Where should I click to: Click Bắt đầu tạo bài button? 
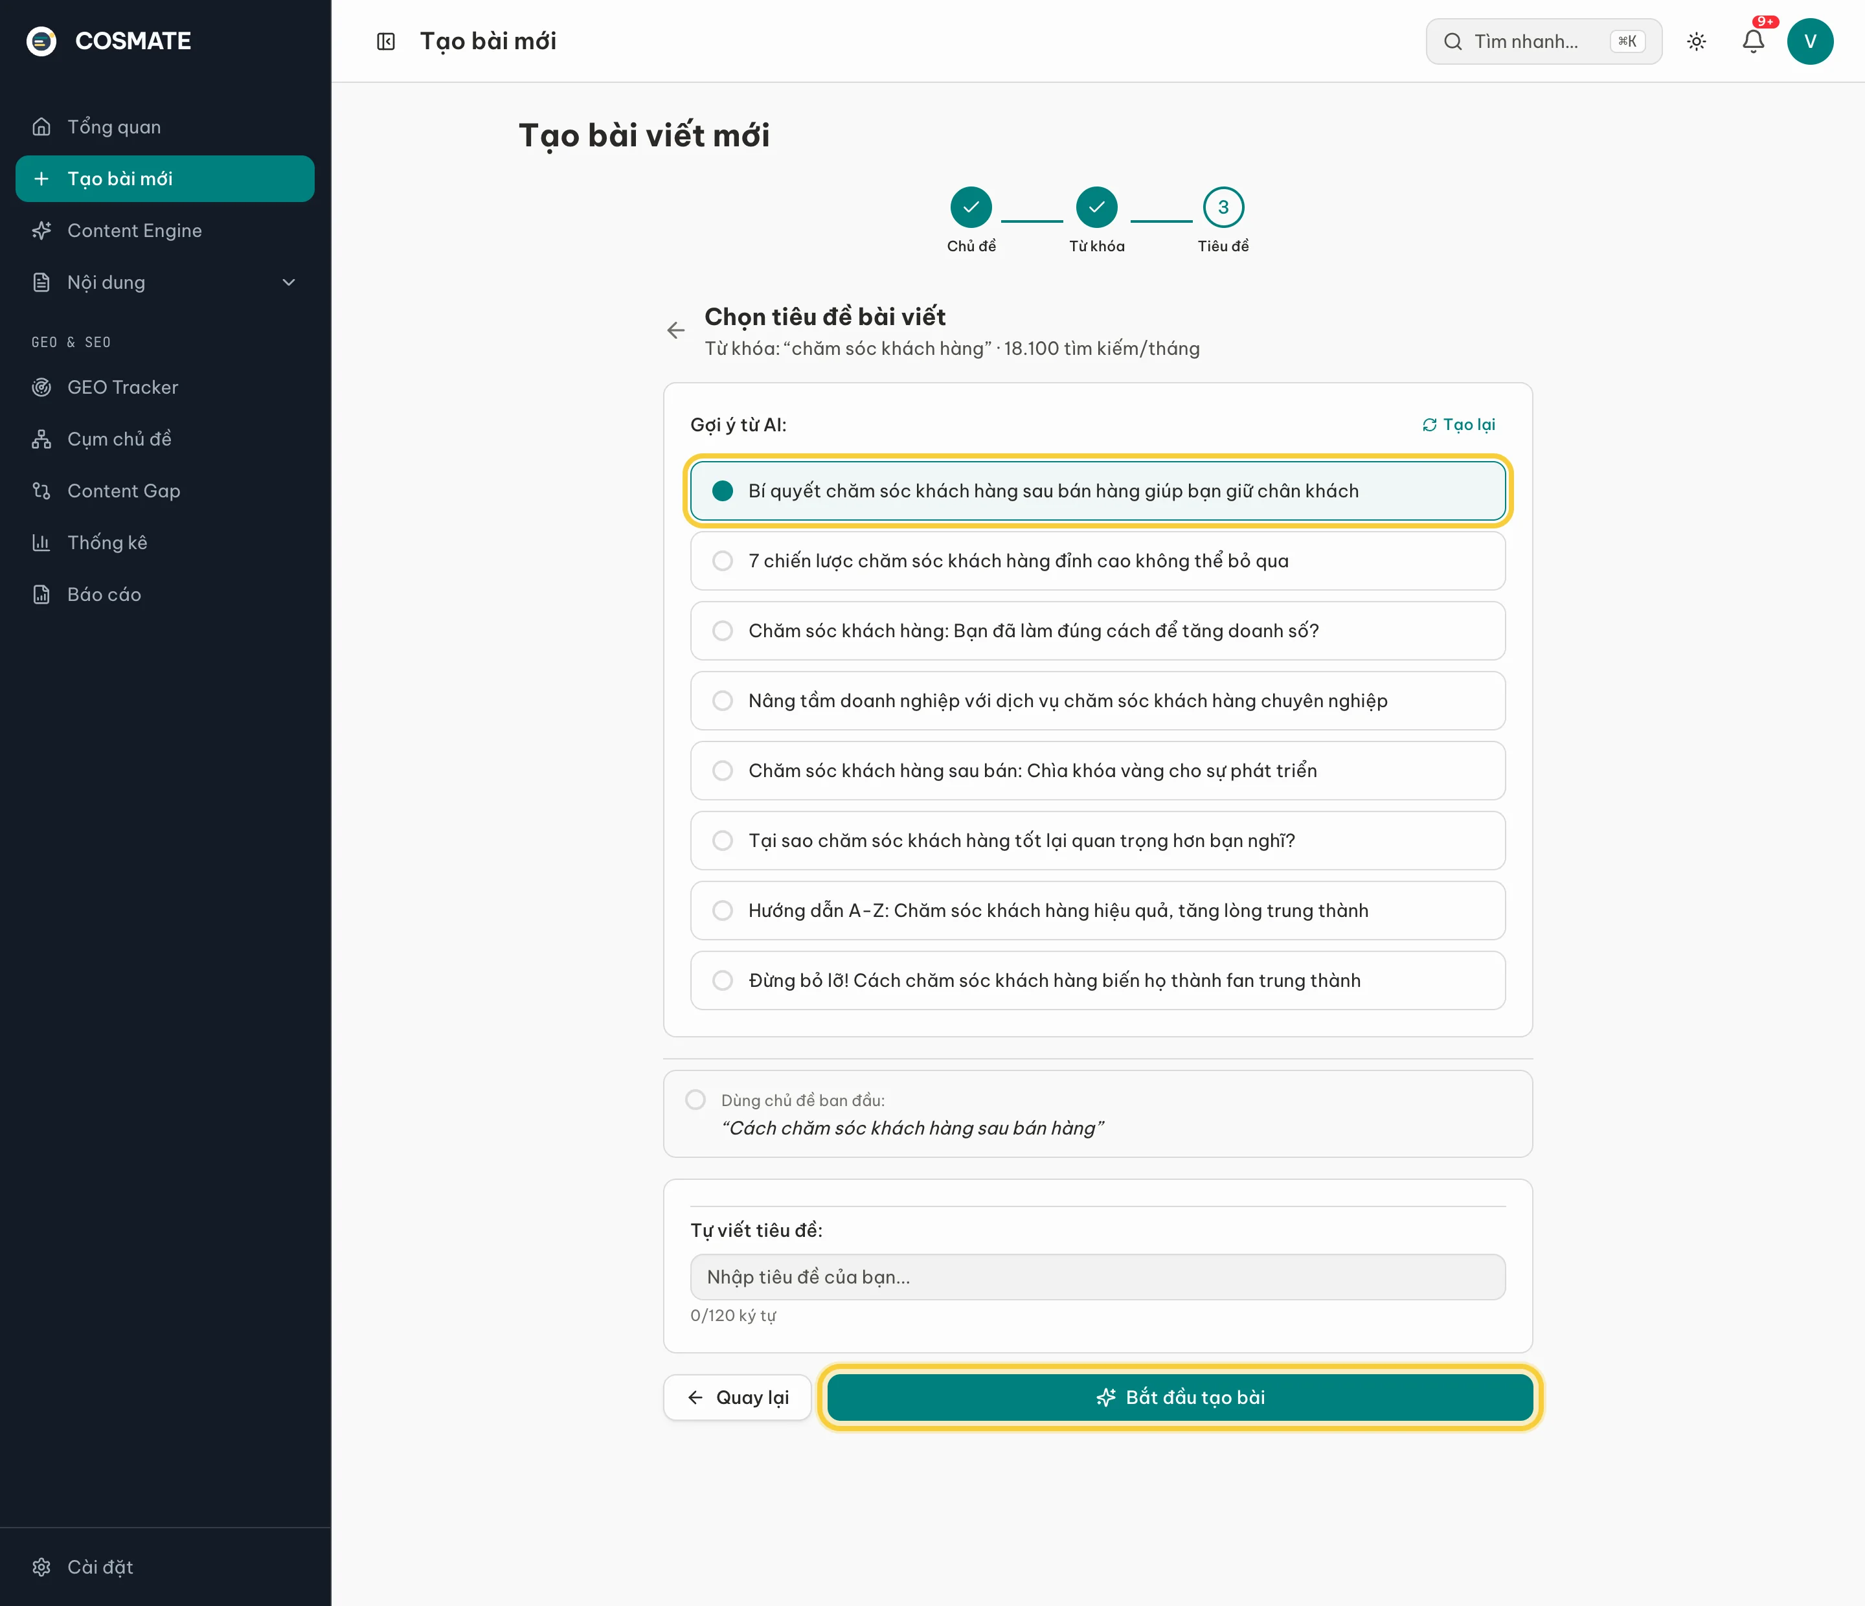[x=1180, y=1397]
